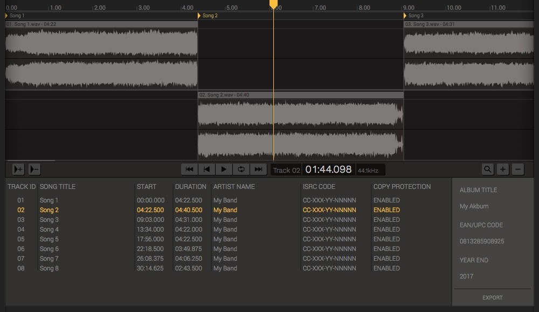Click the ISRC code for Song 2
This screenshot has height=312, width=539.
coord(329,210)
